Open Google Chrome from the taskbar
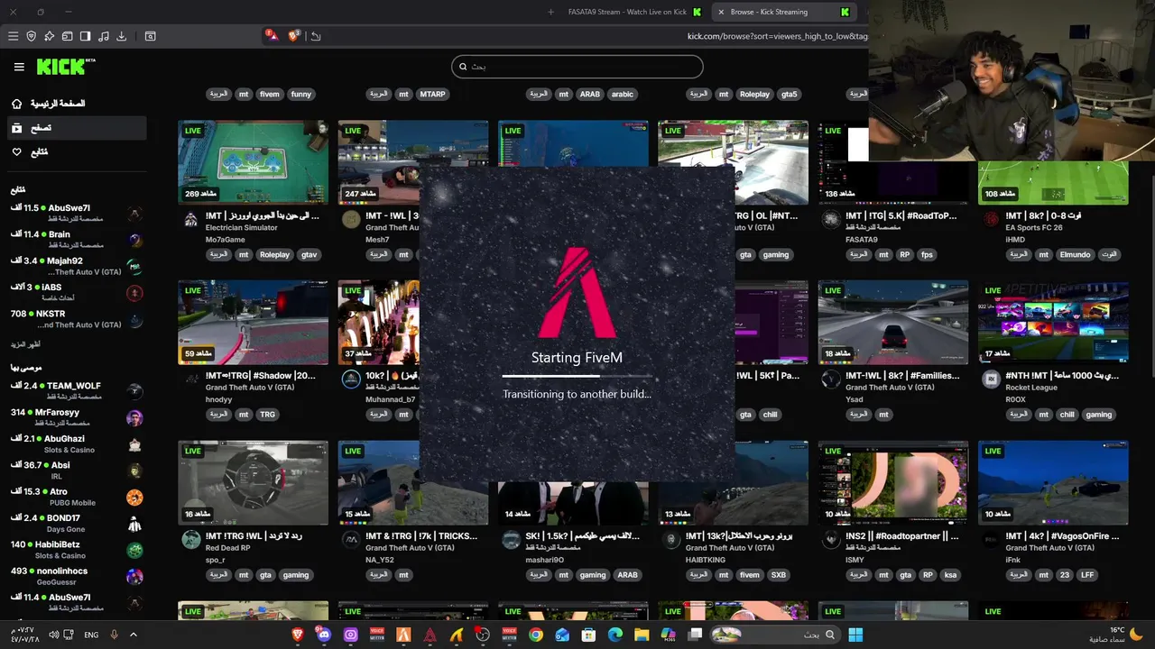1155x649 pixels. (536, 635)
